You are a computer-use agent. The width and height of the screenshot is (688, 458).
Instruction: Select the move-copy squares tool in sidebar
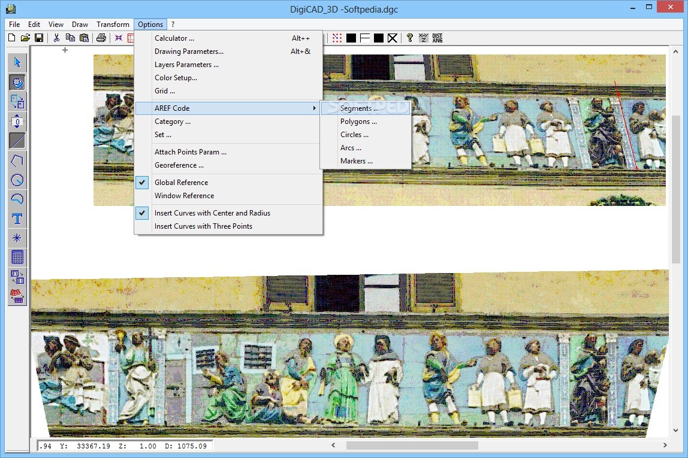[17, 102]
